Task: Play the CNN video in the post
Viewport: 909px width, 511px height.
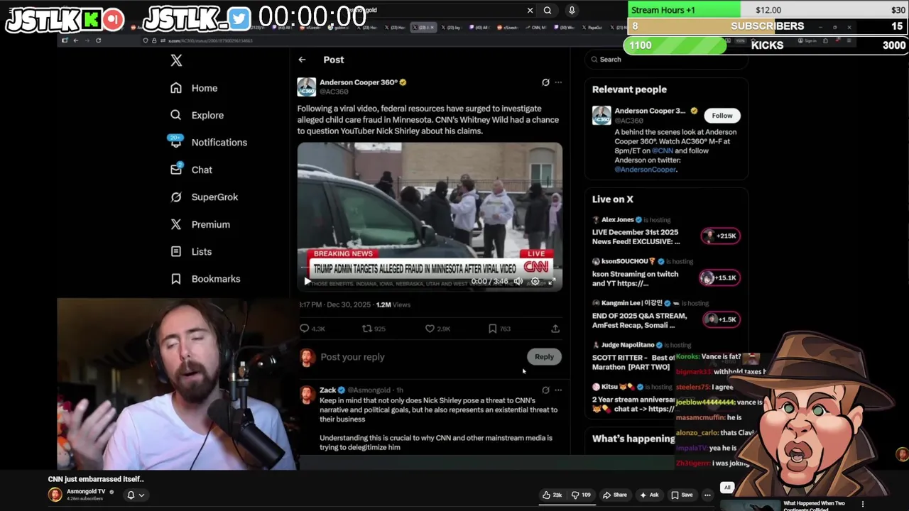Action: click(x=307, y=282)
